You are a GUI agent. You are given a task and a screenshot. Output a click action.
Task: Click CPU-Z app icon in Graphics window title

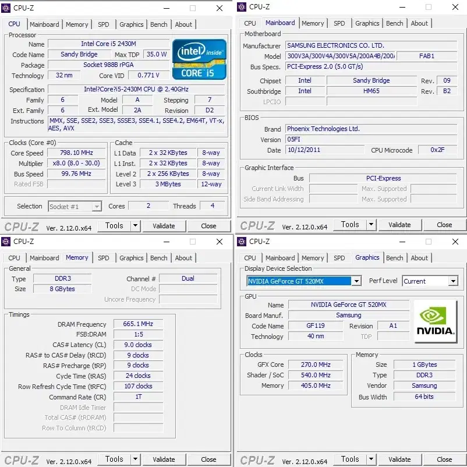point(242,242)
